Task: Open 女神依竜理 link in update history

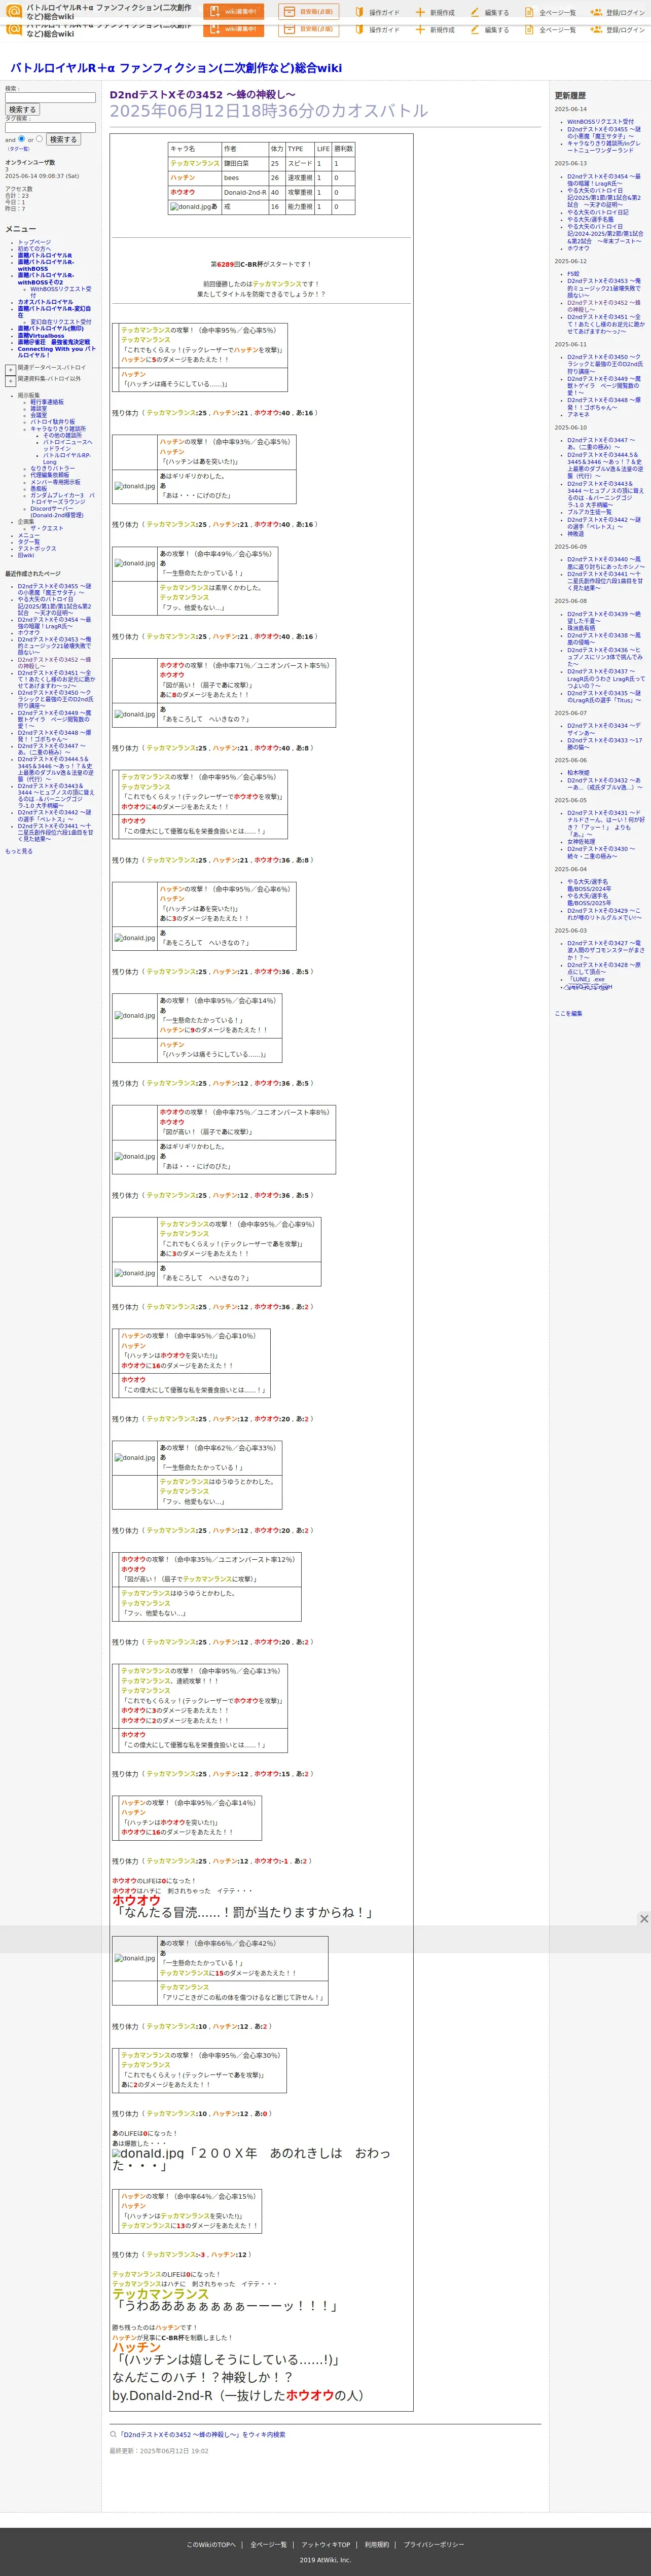Action: pyautogui.click(x=581, y=842)
